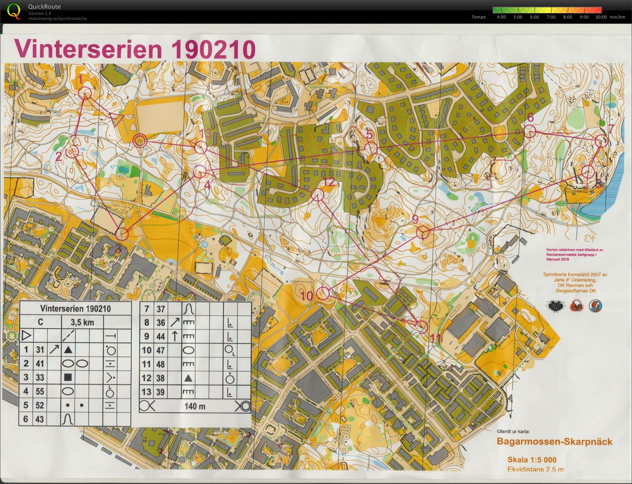The height and width of the screenshot is (484, 632).
Task: Select control circle 13 on the map
Action: 201,147
